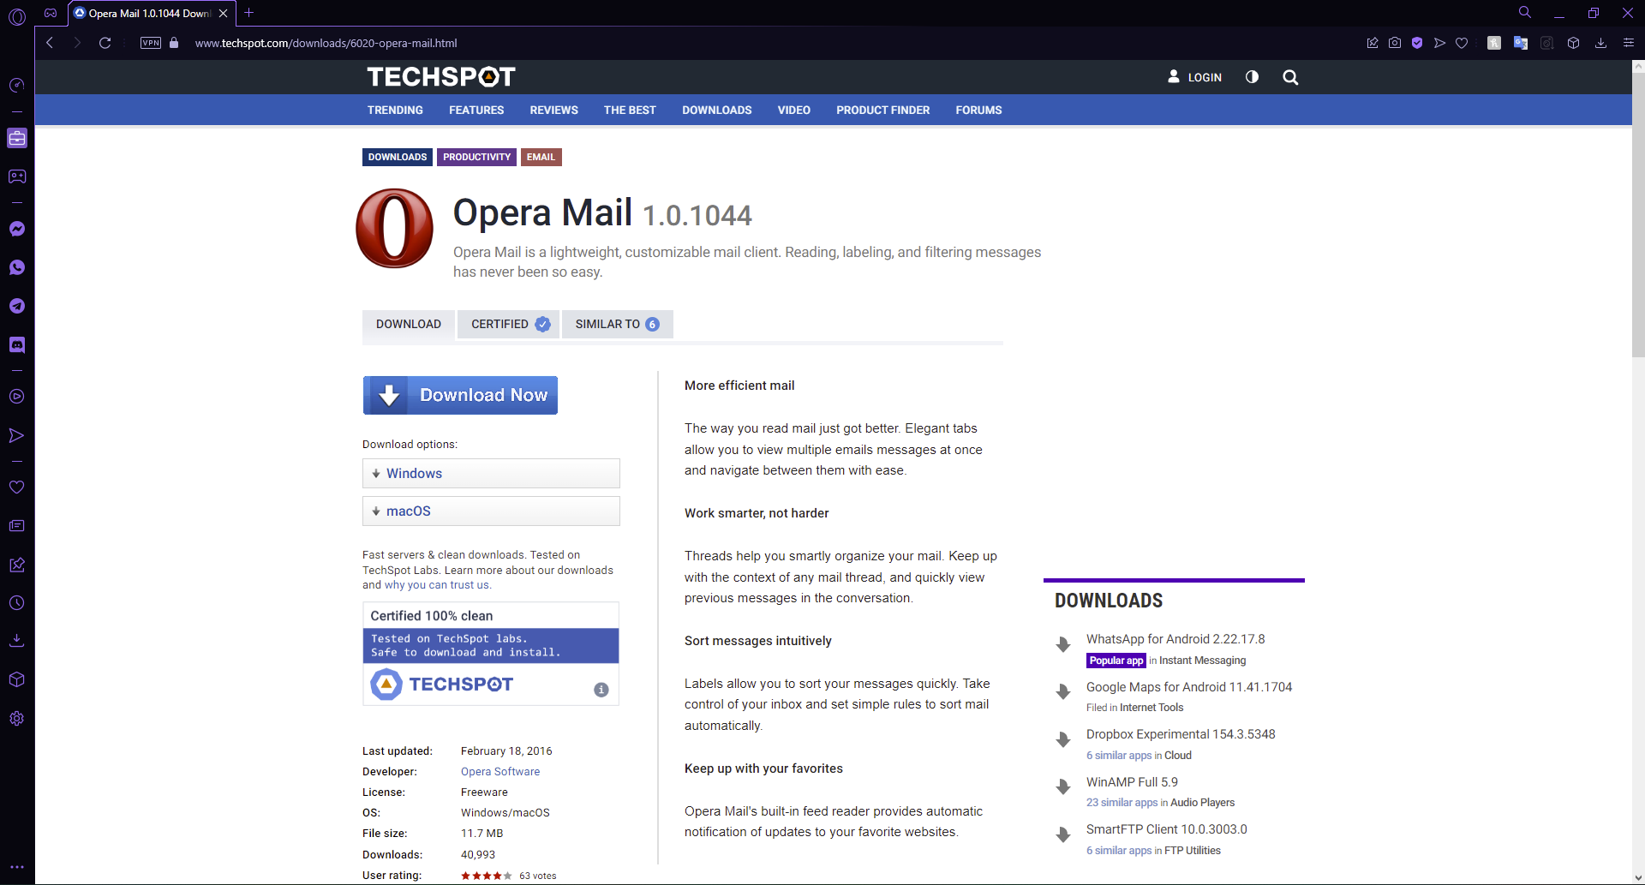Screen dimensions: 1645x885
Task: Open GX Corner gamepad icon beside tab
Action: pyautogui.click(x=51, y=13)
